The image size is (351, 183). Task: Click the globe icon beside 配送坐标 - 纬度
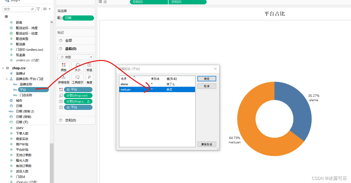click(x=11, y=28)
